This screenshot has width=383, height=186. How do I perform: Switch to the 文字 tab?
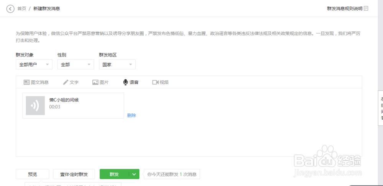(71, 82)
